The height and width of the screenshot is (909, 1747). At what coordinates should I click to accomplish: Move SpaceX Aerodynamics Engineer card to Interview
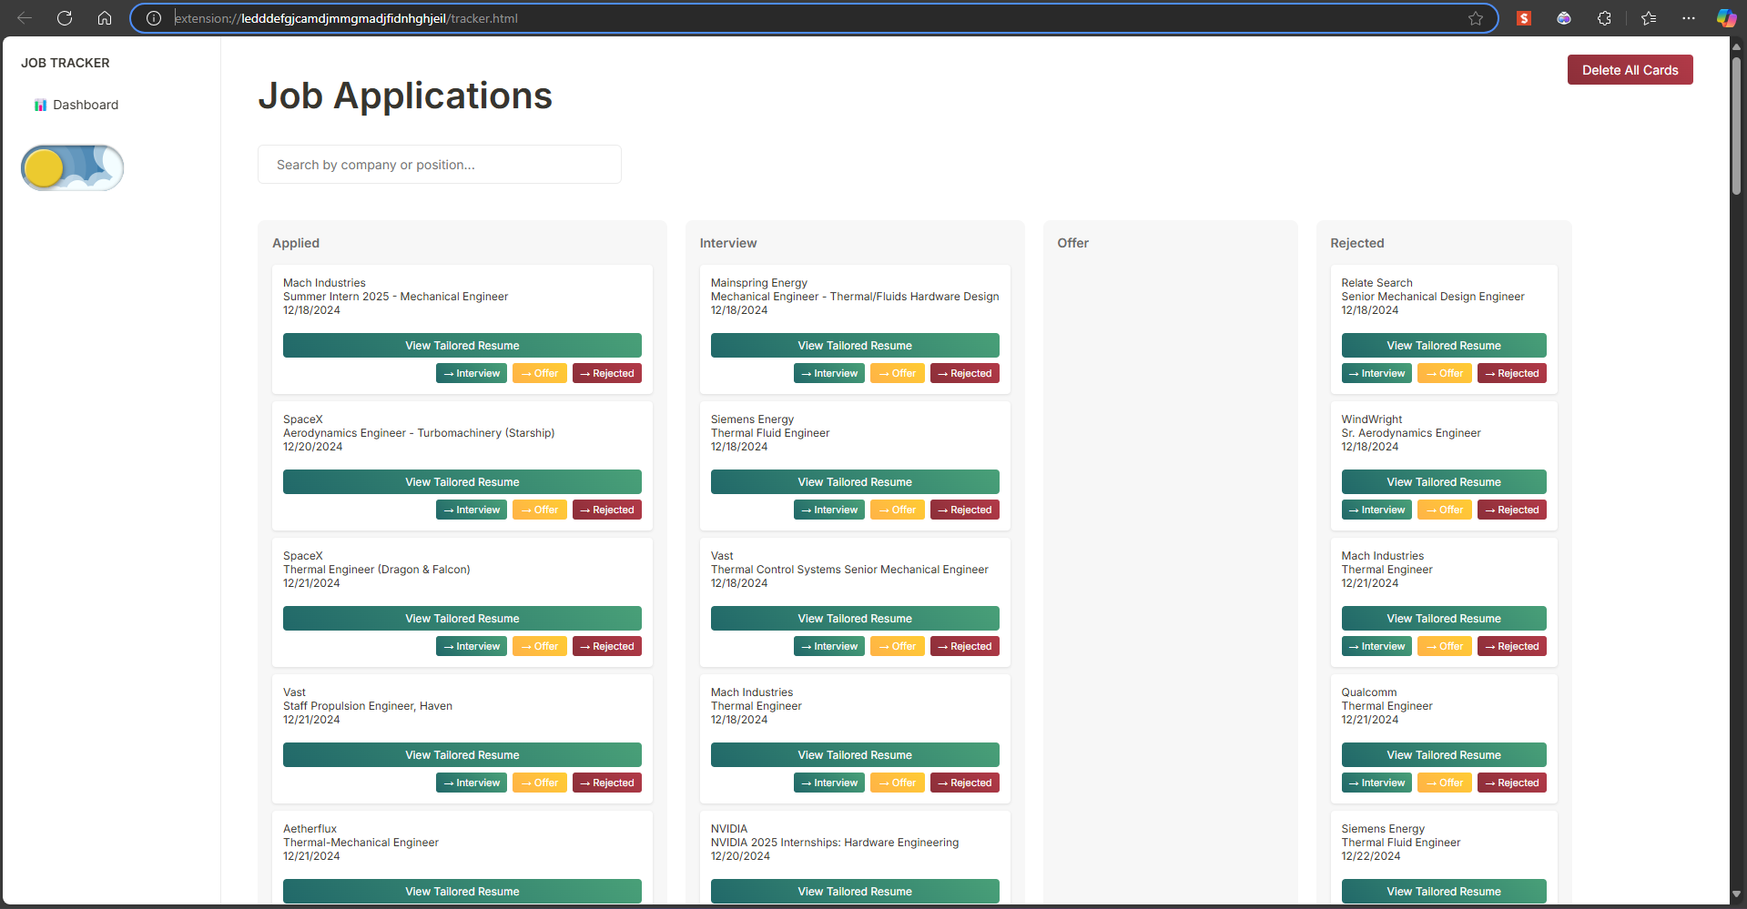coord(472,510)
